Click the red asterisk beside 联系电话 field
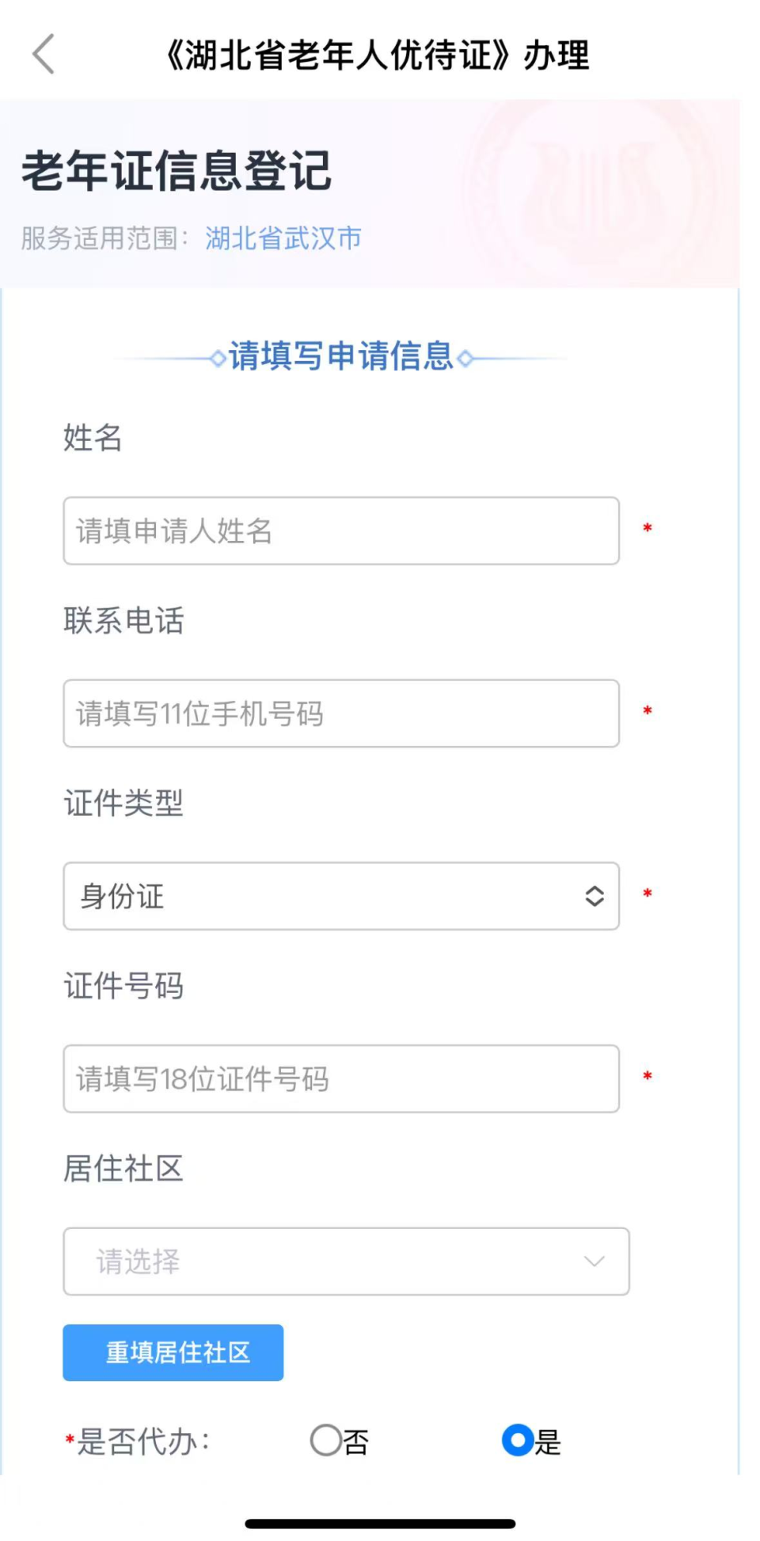This screenshot has width=760, height=1541. 648,711
